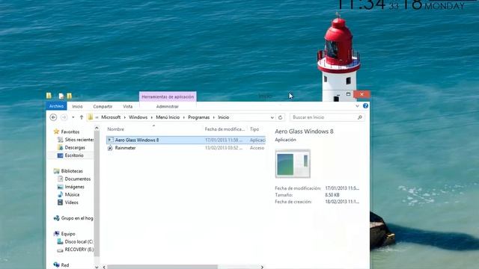Click the Música note icon
Screen dimensions: 479x269
pyautogui.click(x=60, y=194)
